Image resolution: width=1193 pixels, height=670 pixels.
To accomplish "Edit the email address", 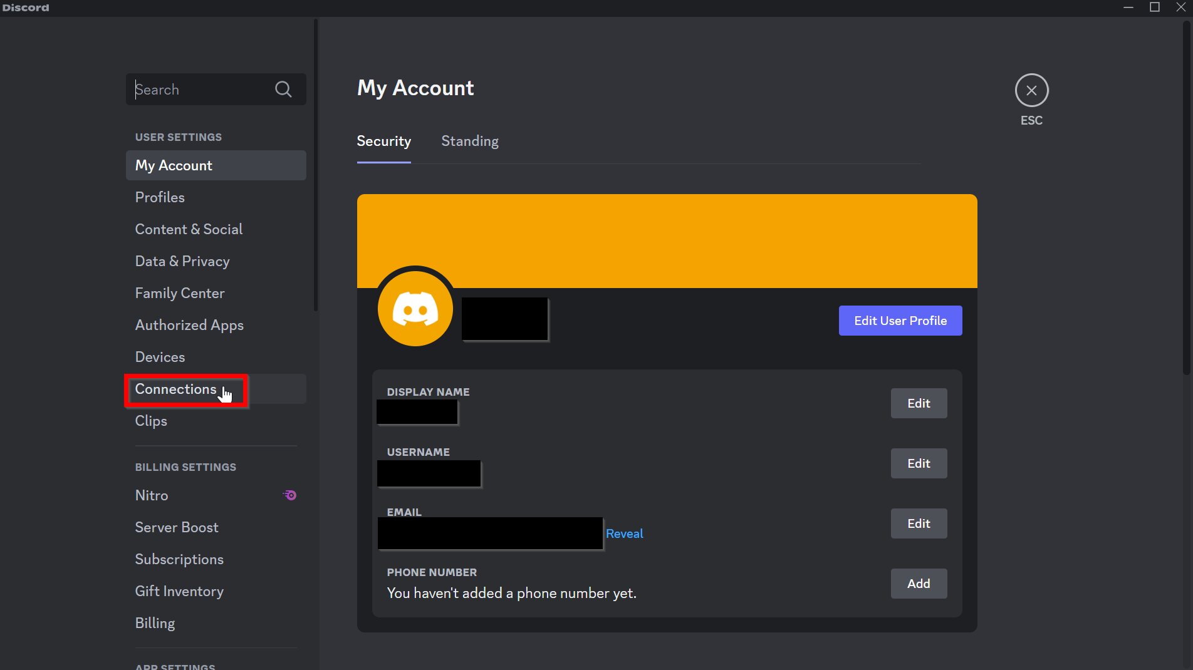I will pyautogui.click(x=919, y=523).
